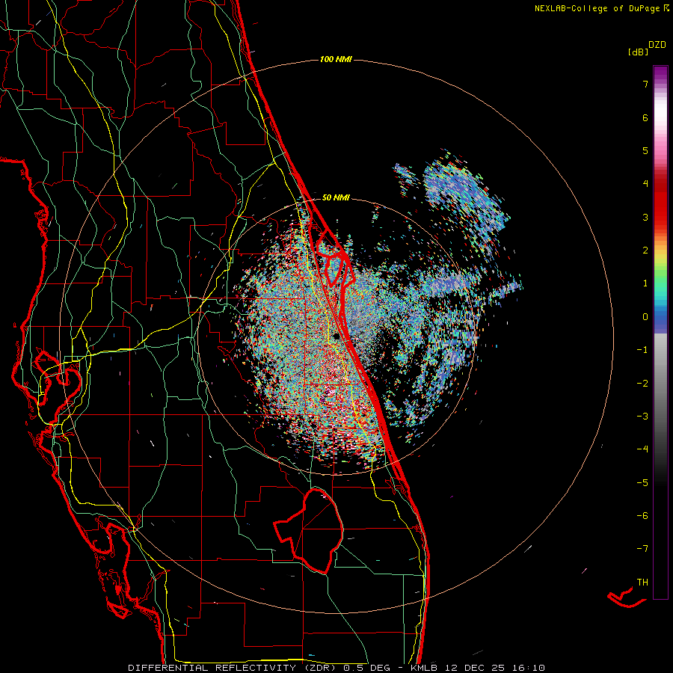The image size is (673, 673).
Task: Click the 1 value on color scale
Action: tap(645, 283)
